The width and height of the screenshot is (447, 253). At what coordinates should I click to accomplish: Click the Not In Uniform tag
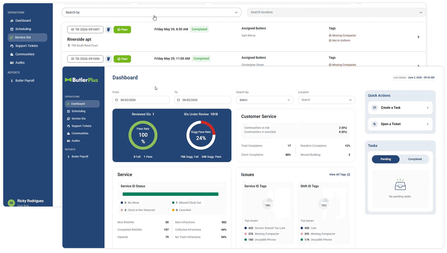339,41
